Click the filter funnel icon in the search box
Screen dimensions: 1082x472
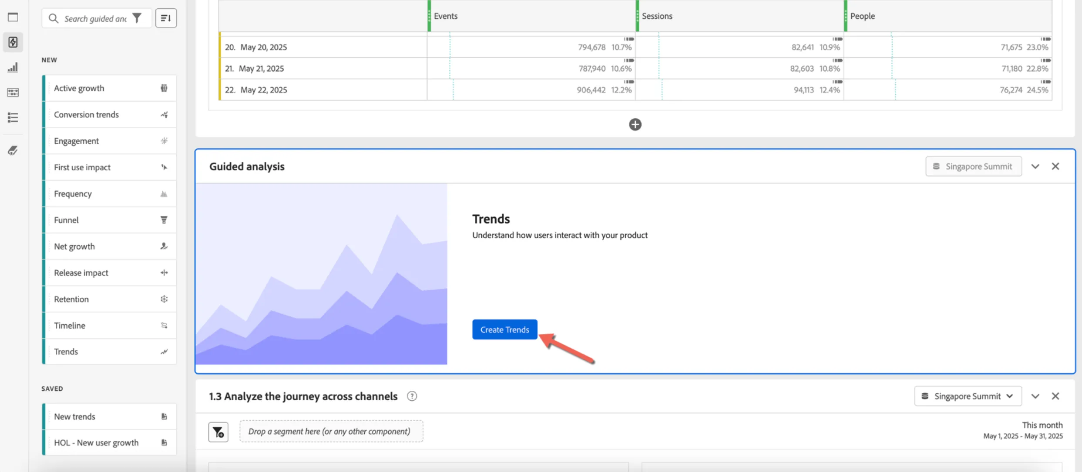[x=137, y=18]
